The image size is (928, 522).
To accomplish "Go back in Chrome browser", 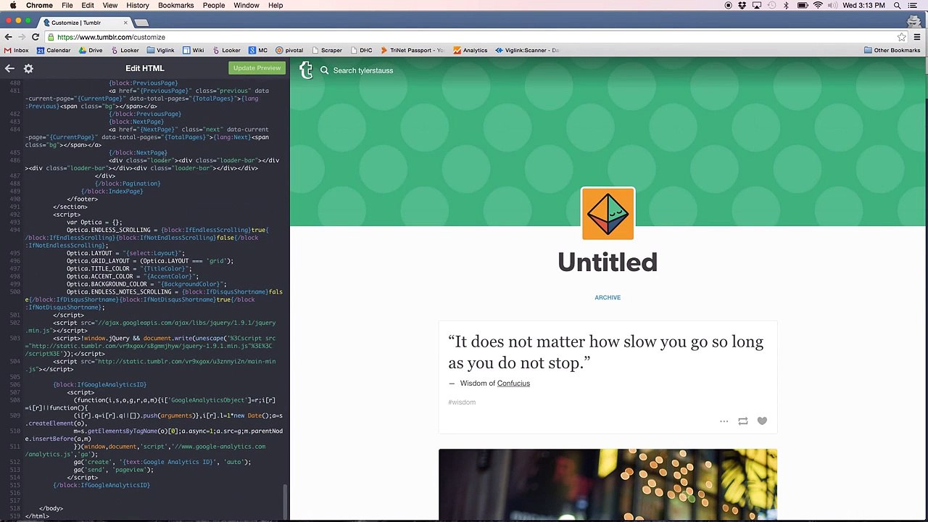I will click(x=8, y=37).
